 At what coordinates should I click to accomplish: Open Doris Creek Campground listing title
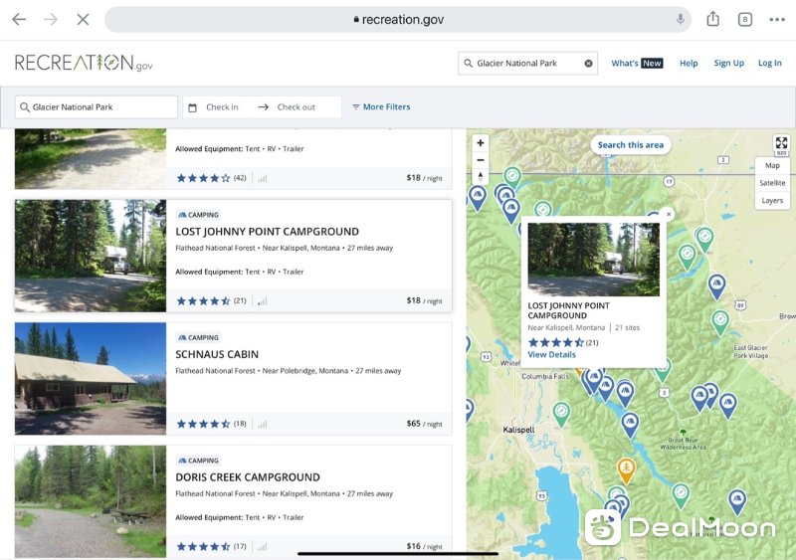[248, 477]
